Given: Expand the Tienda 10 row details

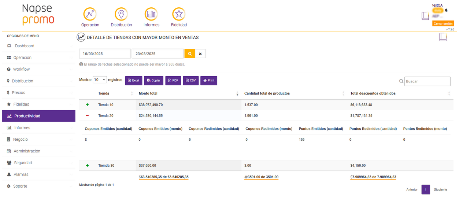Looking at the screenshot, I should [87, 105].
